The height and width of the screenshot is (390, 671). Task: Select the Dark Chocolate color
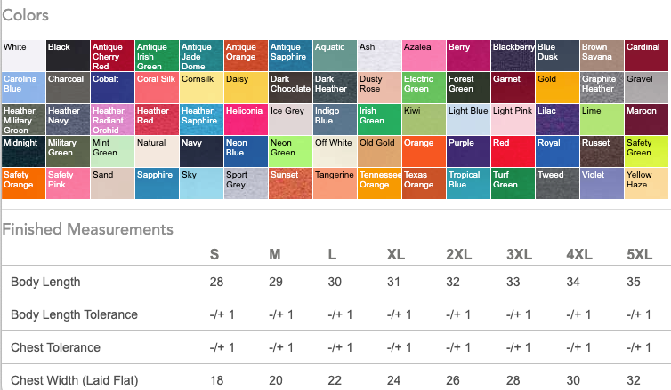coord(290,87)
